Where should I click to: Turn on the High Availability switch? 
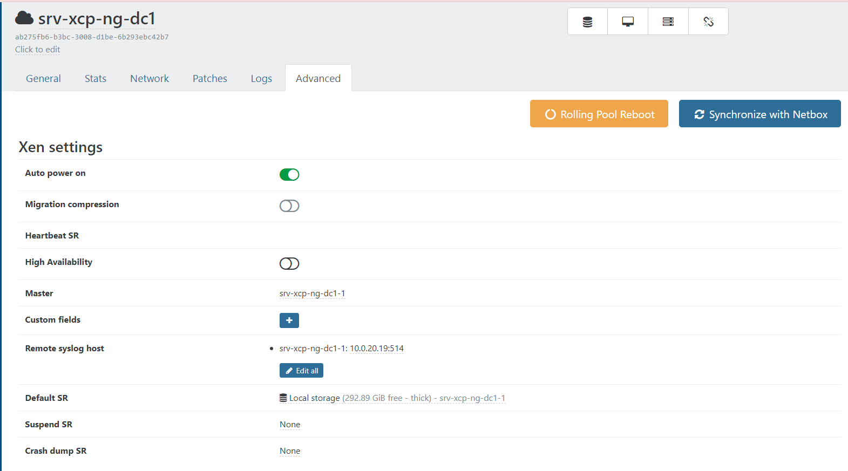289,263
